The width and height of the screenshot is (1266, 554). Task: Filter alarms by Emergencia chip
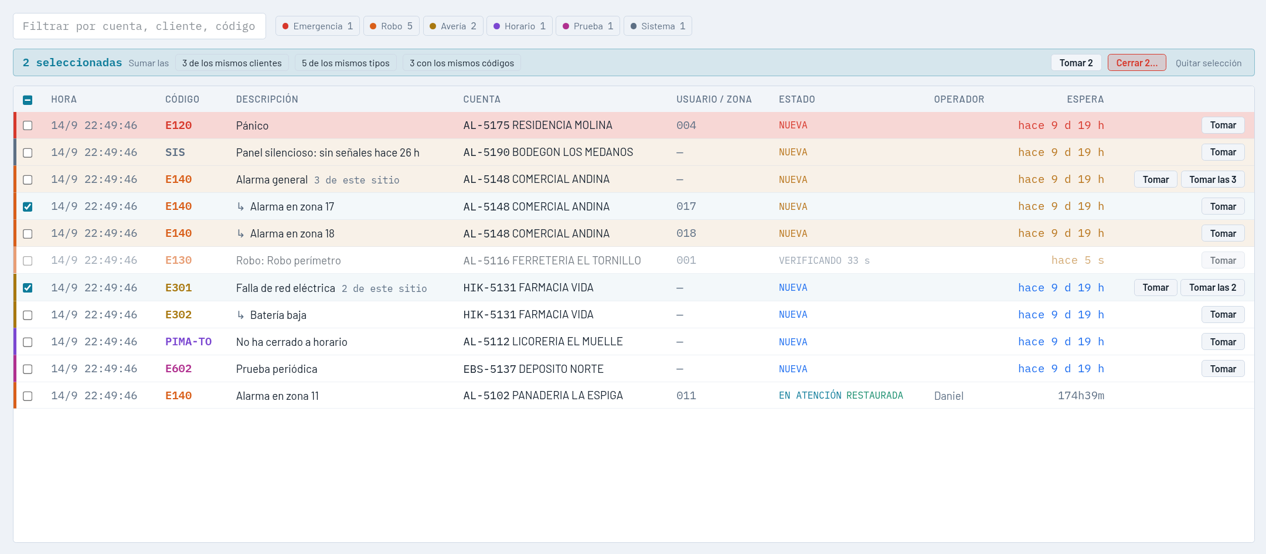(x=318, y=26)
